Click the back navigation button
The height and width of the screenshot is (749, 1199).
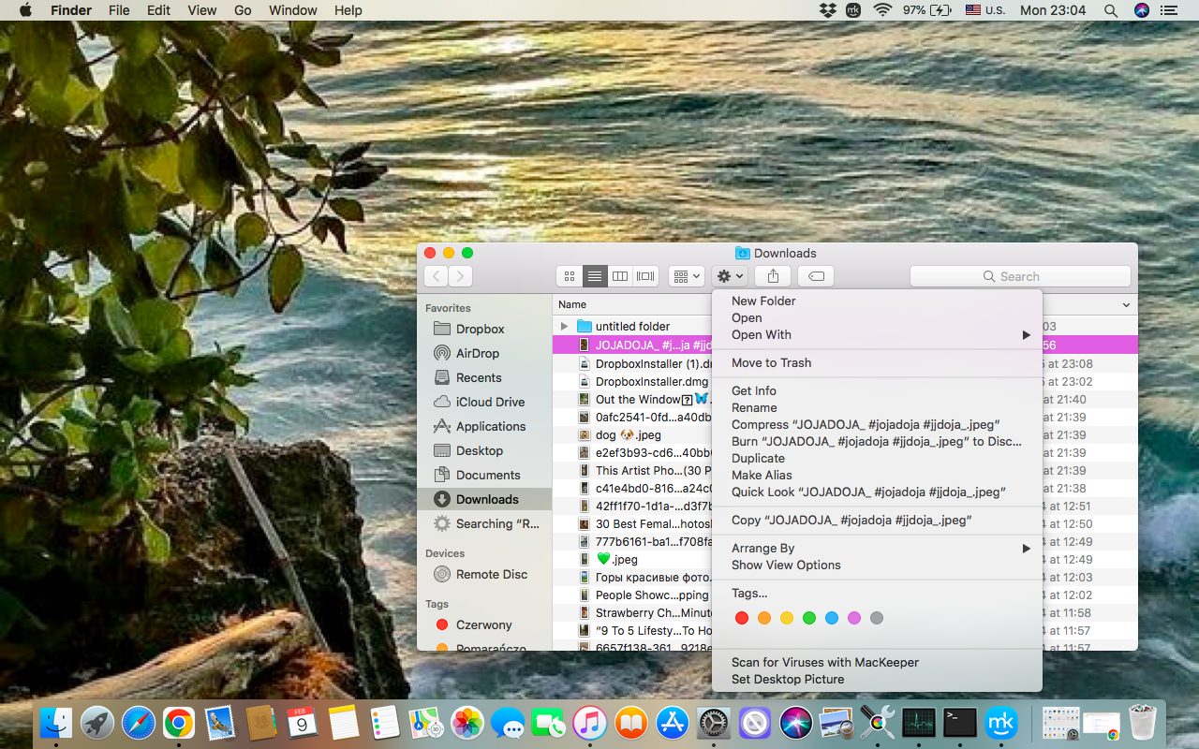pos(436,275)
